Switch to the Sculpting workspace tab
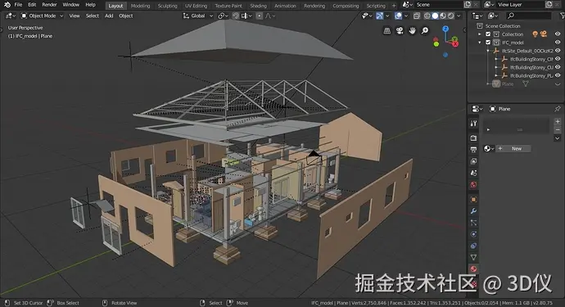Viewport: 565px width, 307px height. click(x=167, y=6)
